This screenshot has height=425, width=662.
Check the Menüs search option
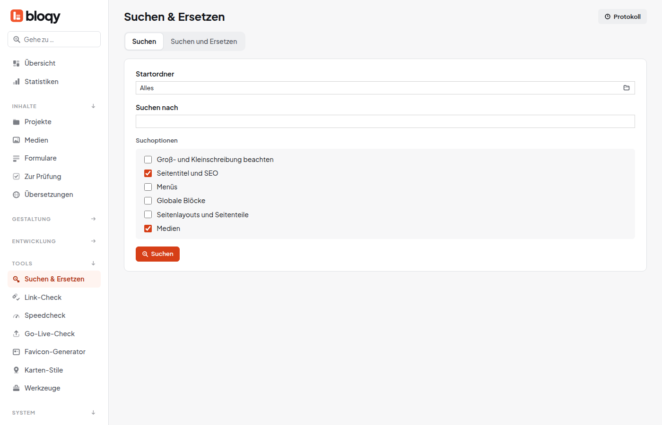click(148, 187)
